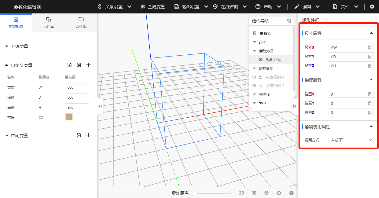Image resolution: width=379 pixels, height=198 pixels.
Task: Collapse the 前端使用属性 section
Action: [371, 127]
